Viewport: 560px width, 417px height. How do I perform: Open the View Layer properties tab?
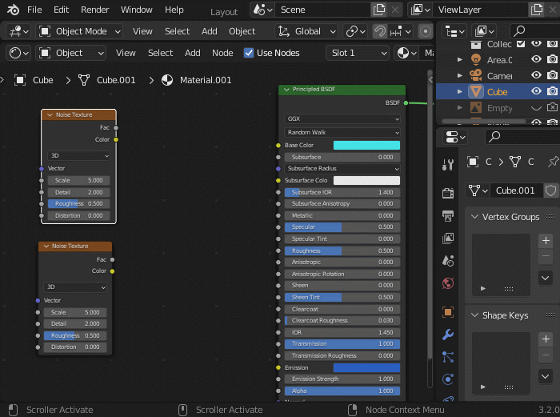click(448, 239)
